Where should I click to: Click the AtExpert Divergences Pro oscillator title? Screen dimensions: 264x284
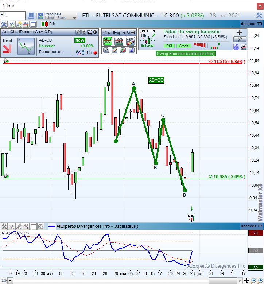click(x=97, y=226)
